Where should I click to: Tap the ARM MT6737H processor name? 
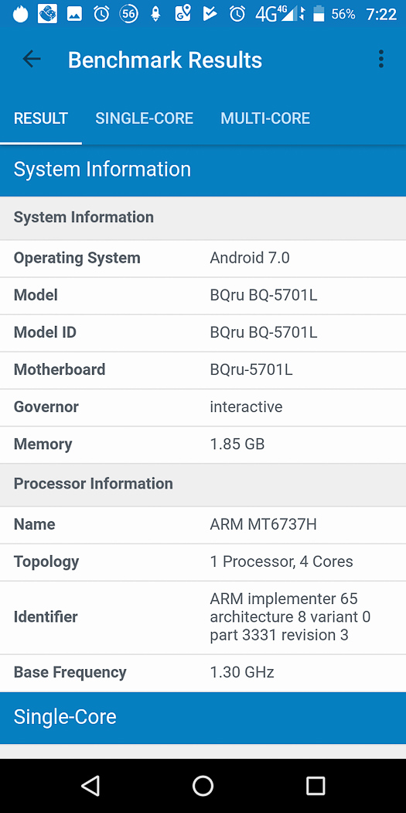[263, 525]
